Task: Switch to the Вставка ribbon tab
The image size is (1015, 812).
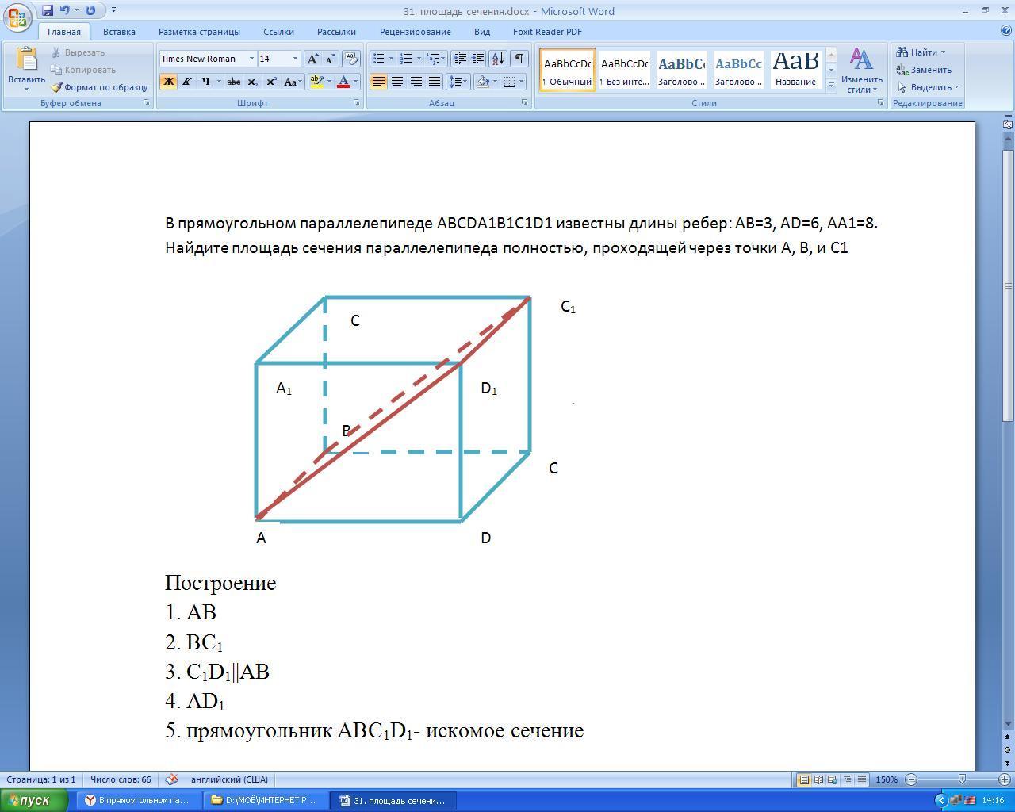Action: (119, 32)
